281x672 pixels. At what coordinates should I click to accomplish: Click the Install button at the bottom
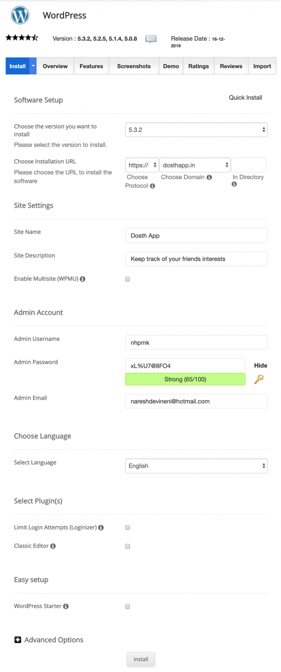pyautogui.click(x=140, y=659)
